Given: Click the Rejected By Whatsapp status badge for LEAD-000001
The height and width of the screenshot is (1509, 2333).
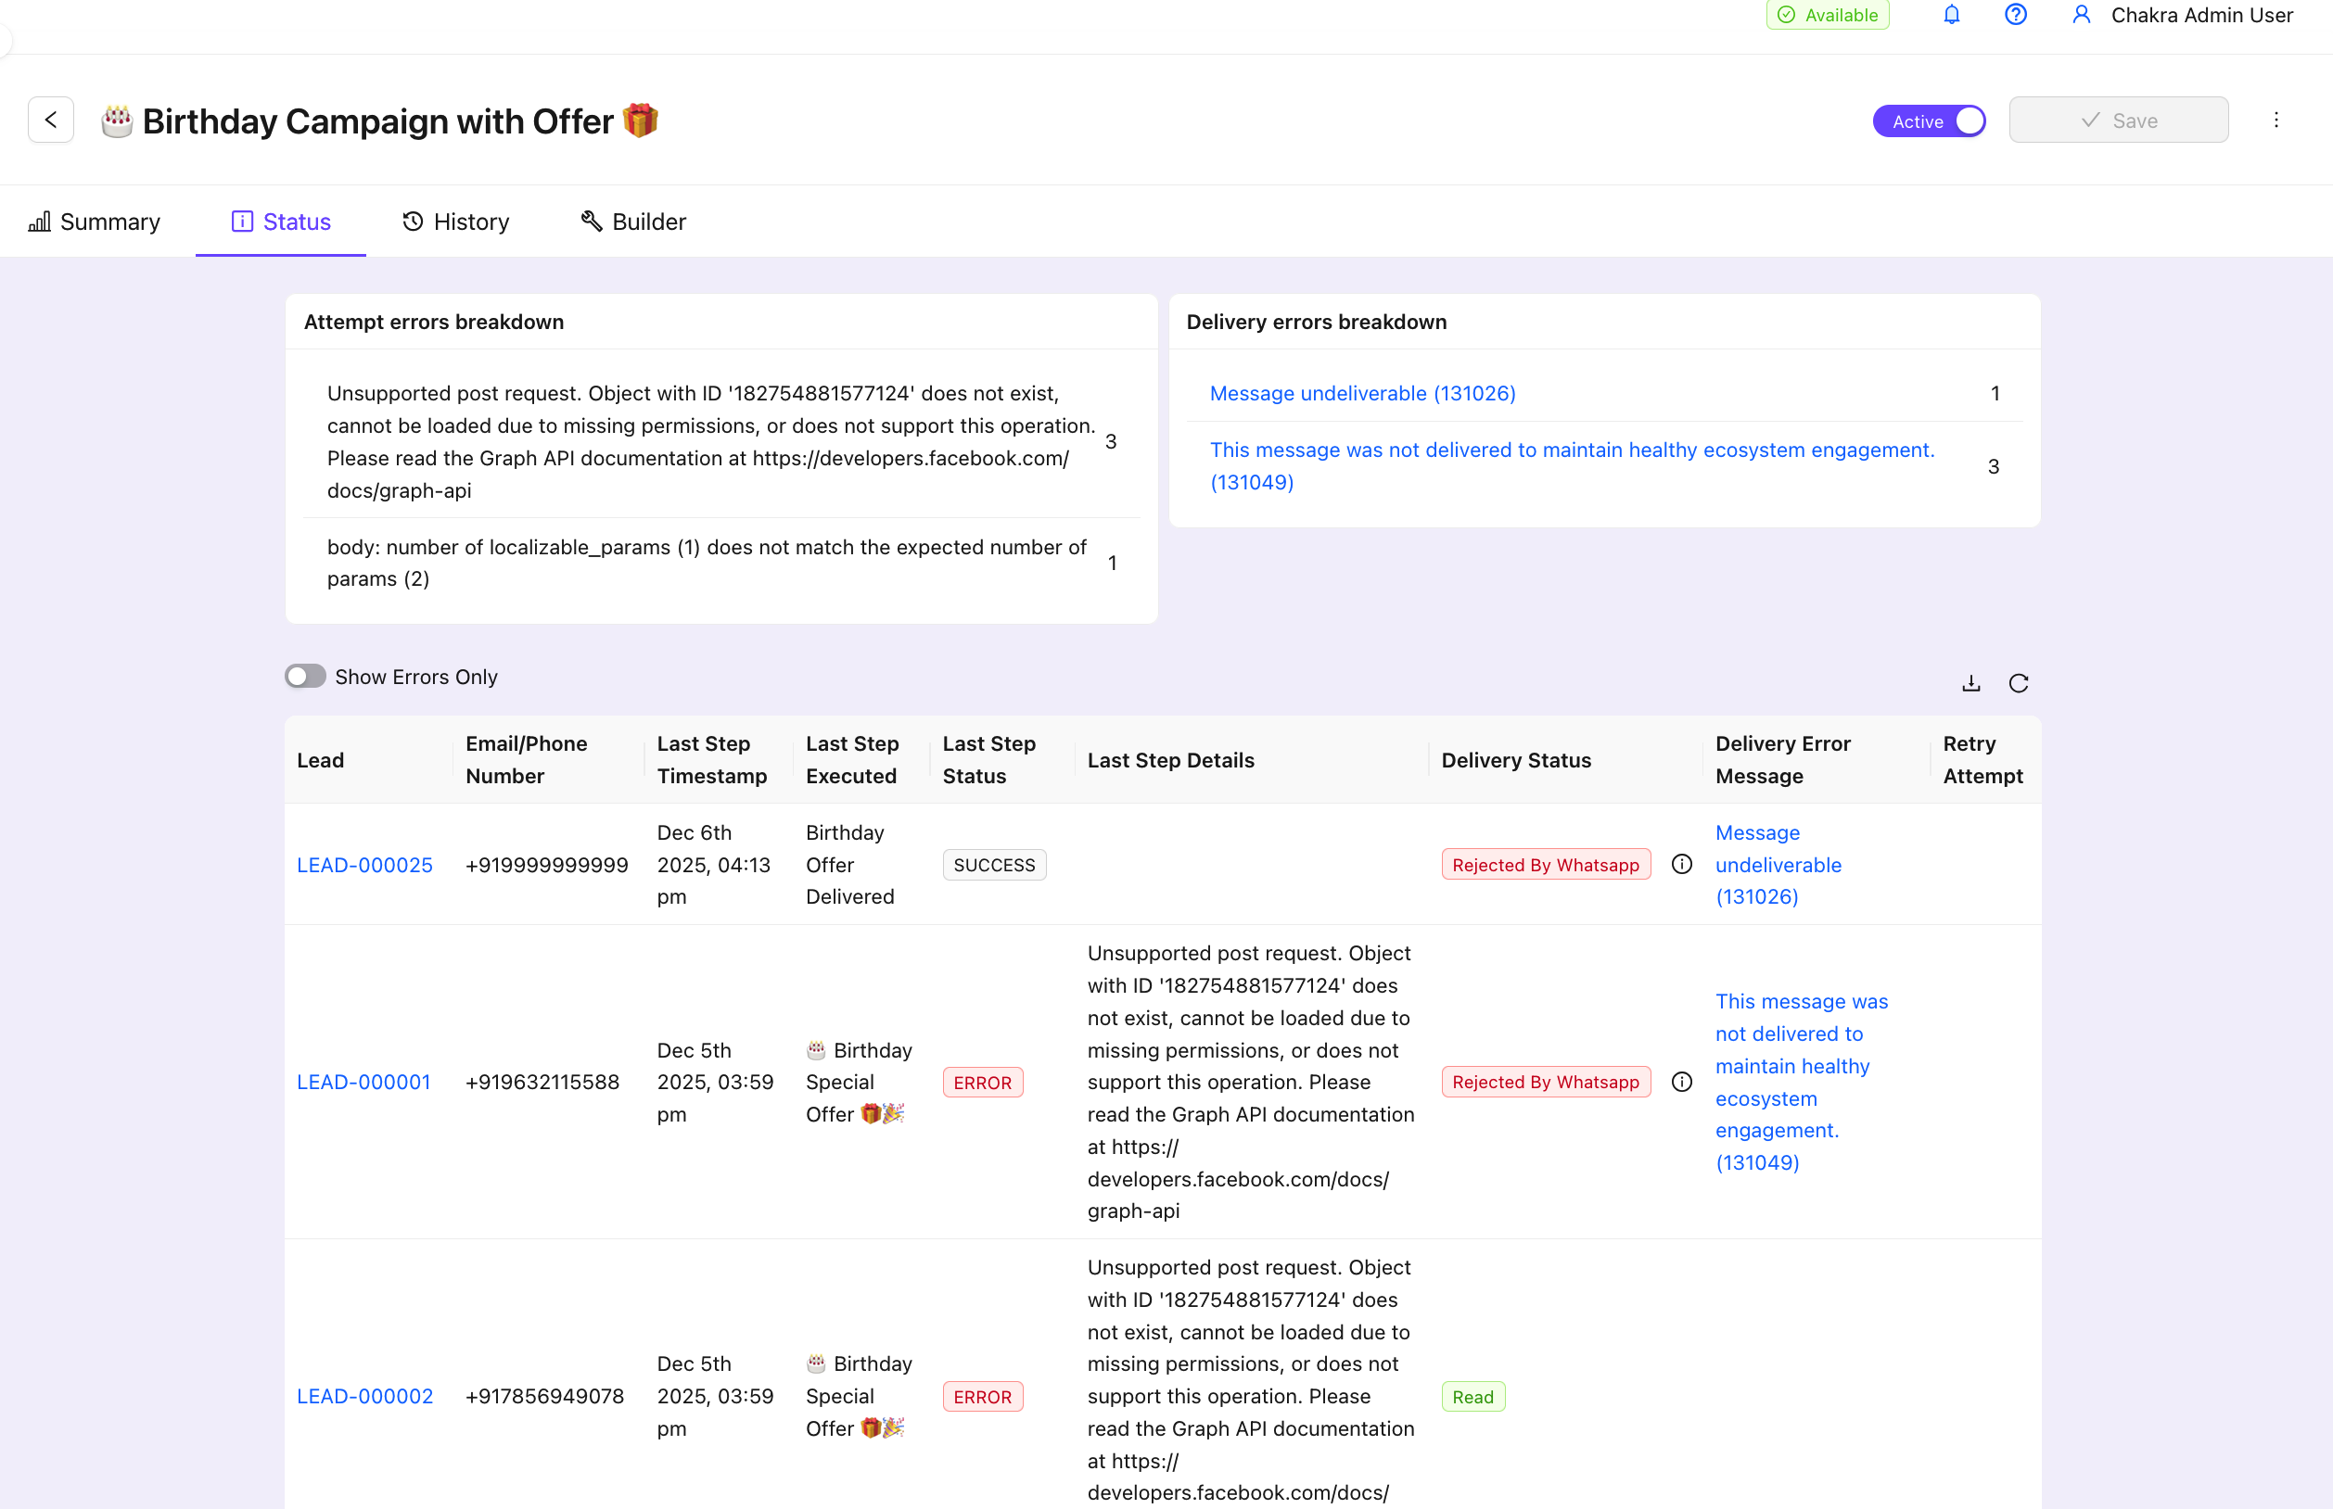Looking at the screenshot, I should (x=1546, y=1082).
